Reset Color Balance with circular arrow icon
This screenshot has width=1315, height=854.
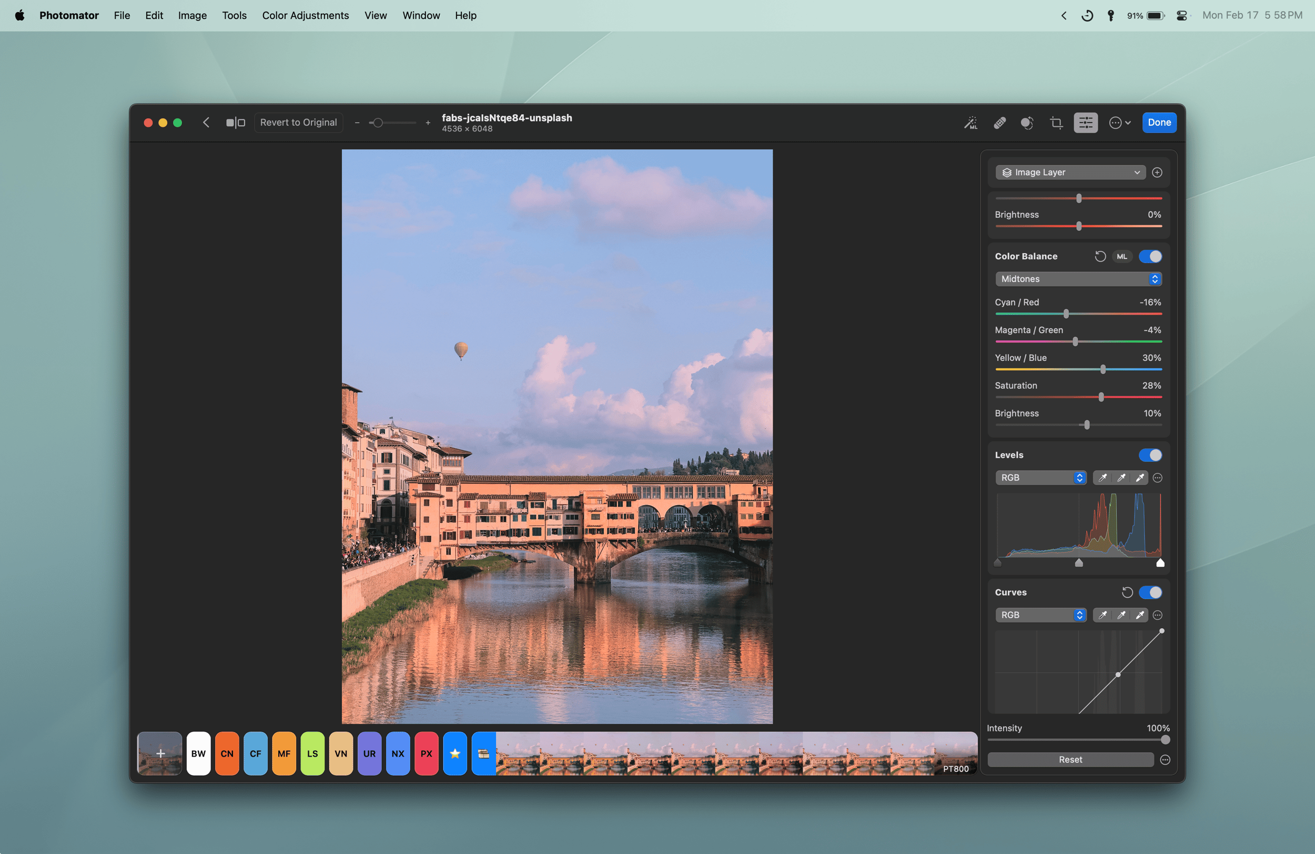(1100, 256)
